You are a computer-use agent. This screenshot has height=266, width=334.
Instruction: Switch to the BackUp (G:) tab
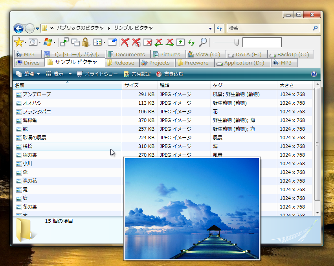291,54
